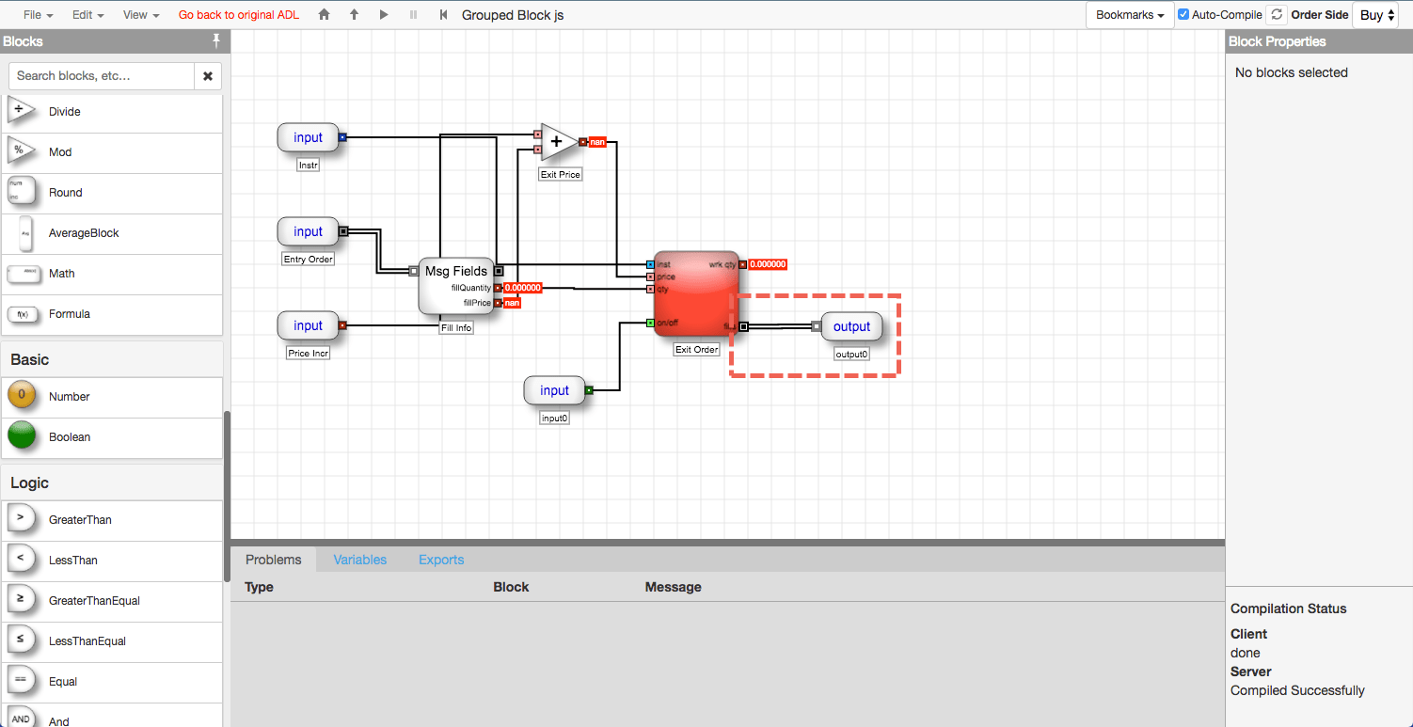Click the Compiled Successfully status text
The width and height of the screenshot is (1413, 727).
[1297, 690]
